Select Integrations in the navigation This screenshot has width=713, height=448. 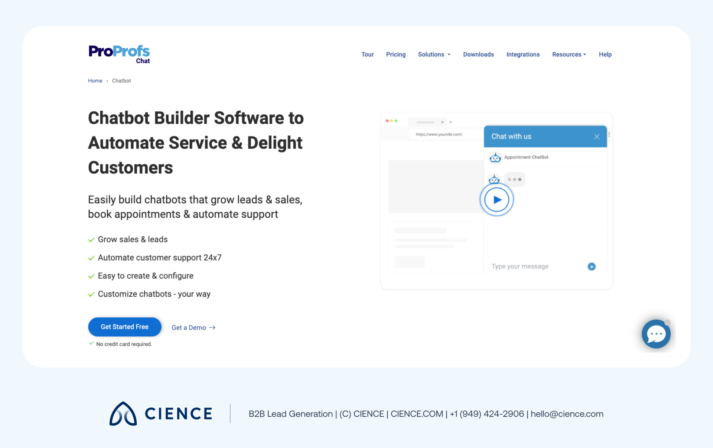523,54
